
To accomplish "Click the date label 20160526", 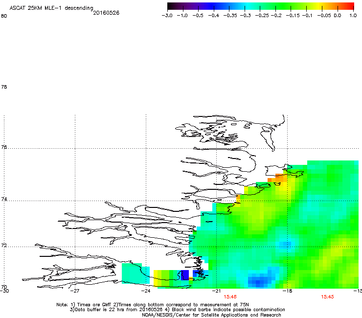I will [x=106, y=13].
